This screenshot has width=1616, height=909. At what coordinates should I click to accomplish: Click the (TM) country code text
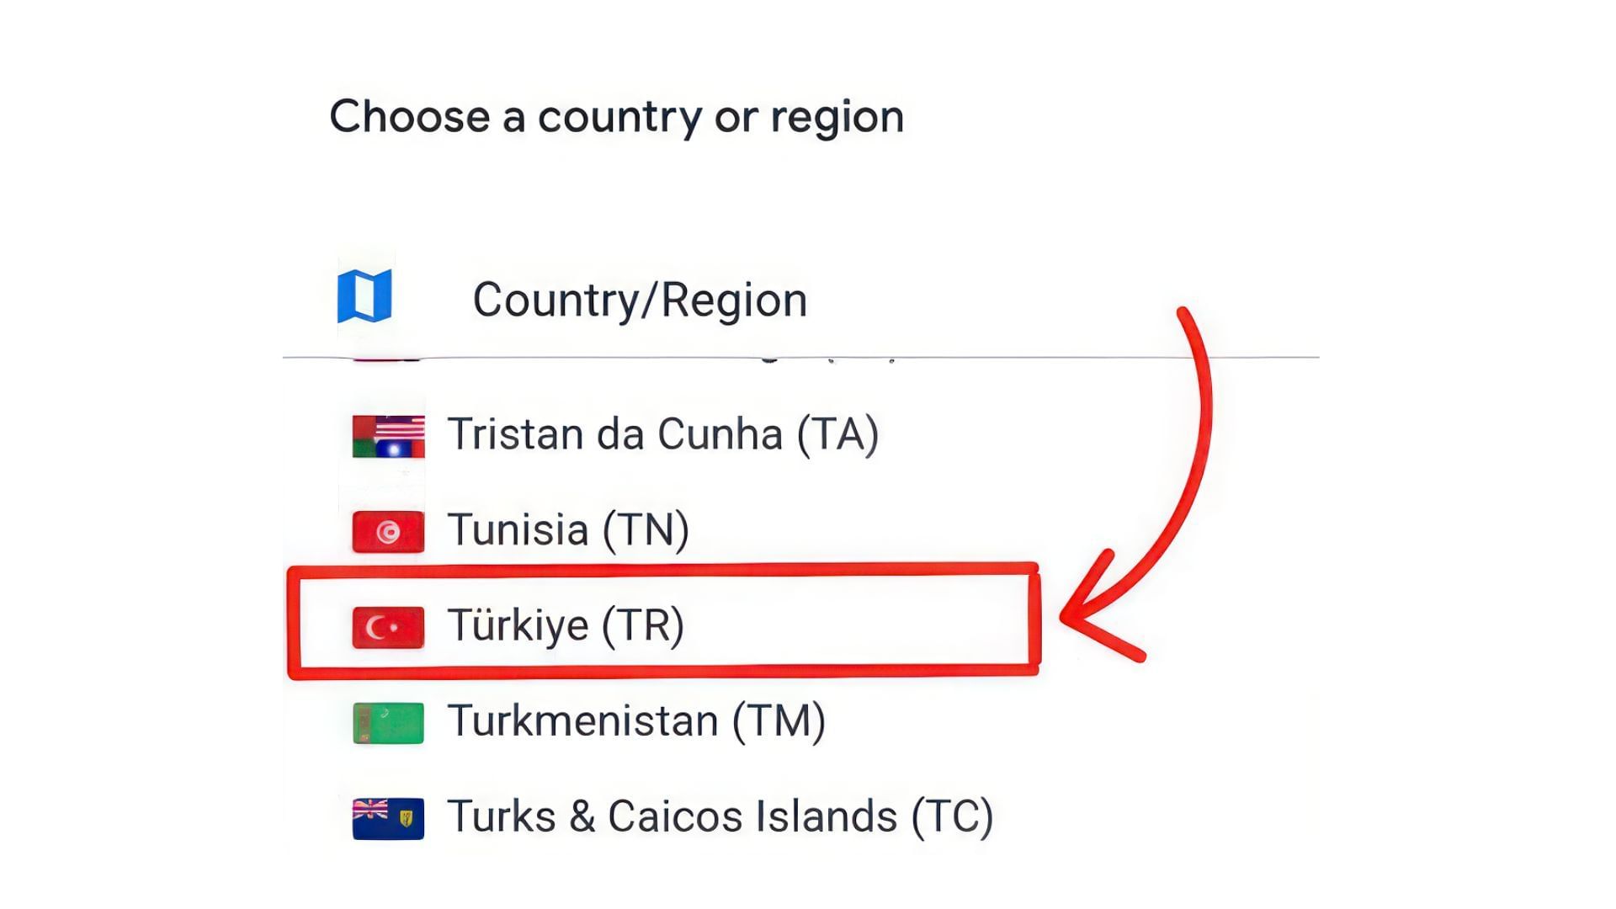point(779,721)
